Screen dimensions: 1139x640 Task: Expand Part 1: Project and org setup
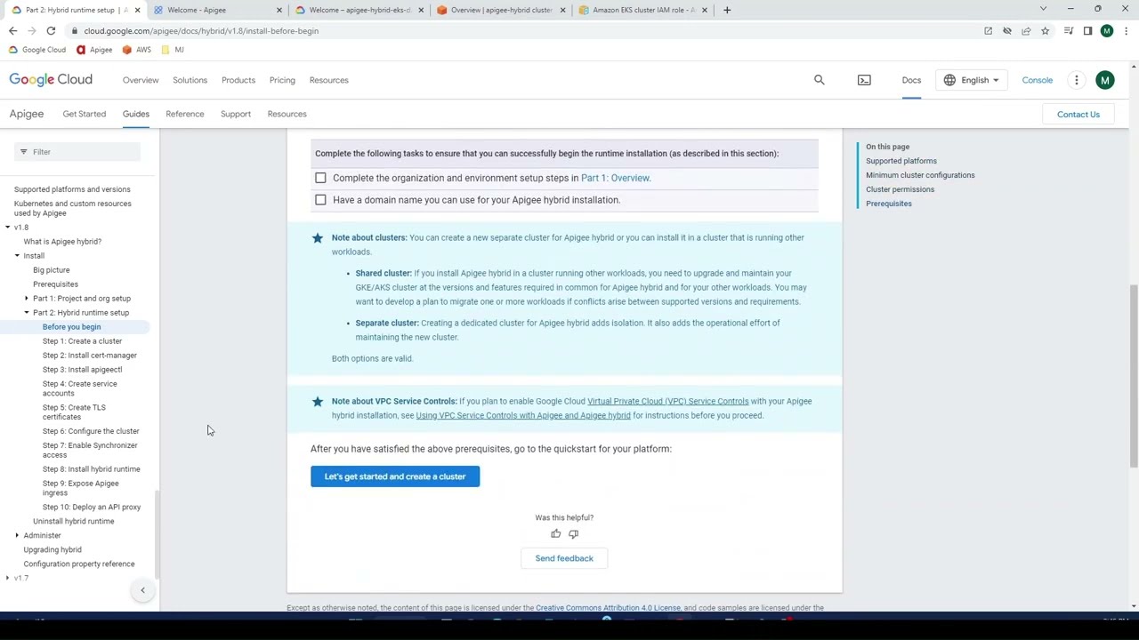27,299
